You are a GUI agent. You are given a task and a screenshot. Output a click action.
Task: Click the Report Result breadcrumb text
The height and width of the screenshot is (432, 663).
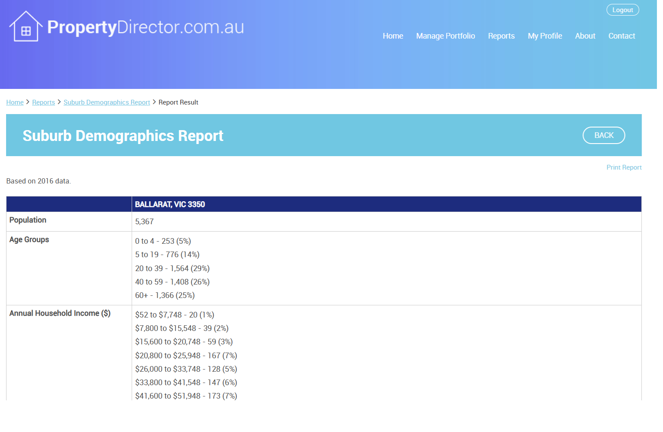[x=178, y=102]
